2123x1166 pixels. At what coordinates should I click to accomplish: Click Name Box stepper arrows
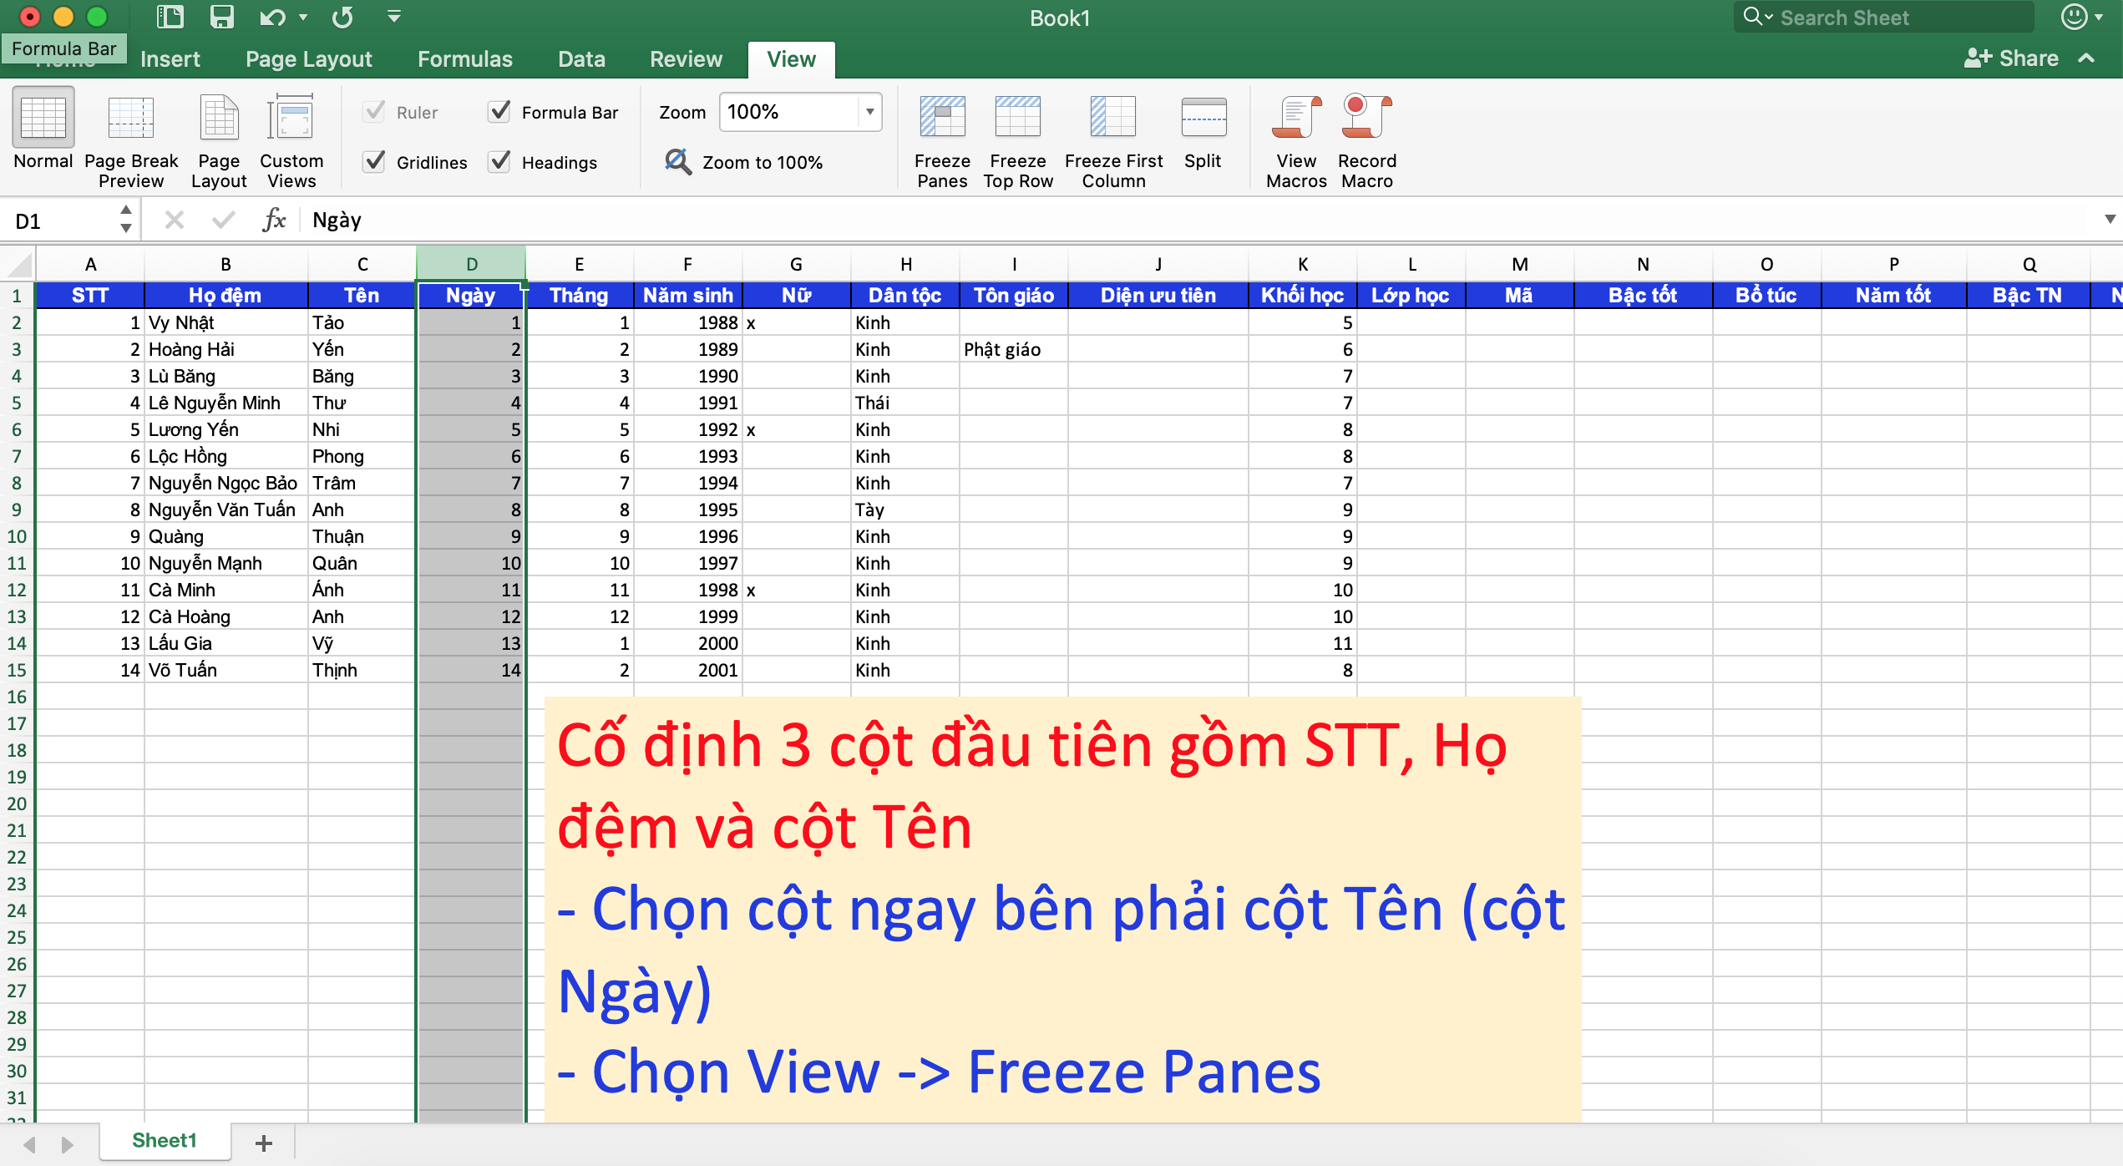125,220
